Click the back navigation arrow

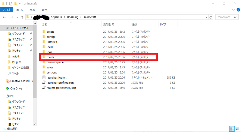5,17
